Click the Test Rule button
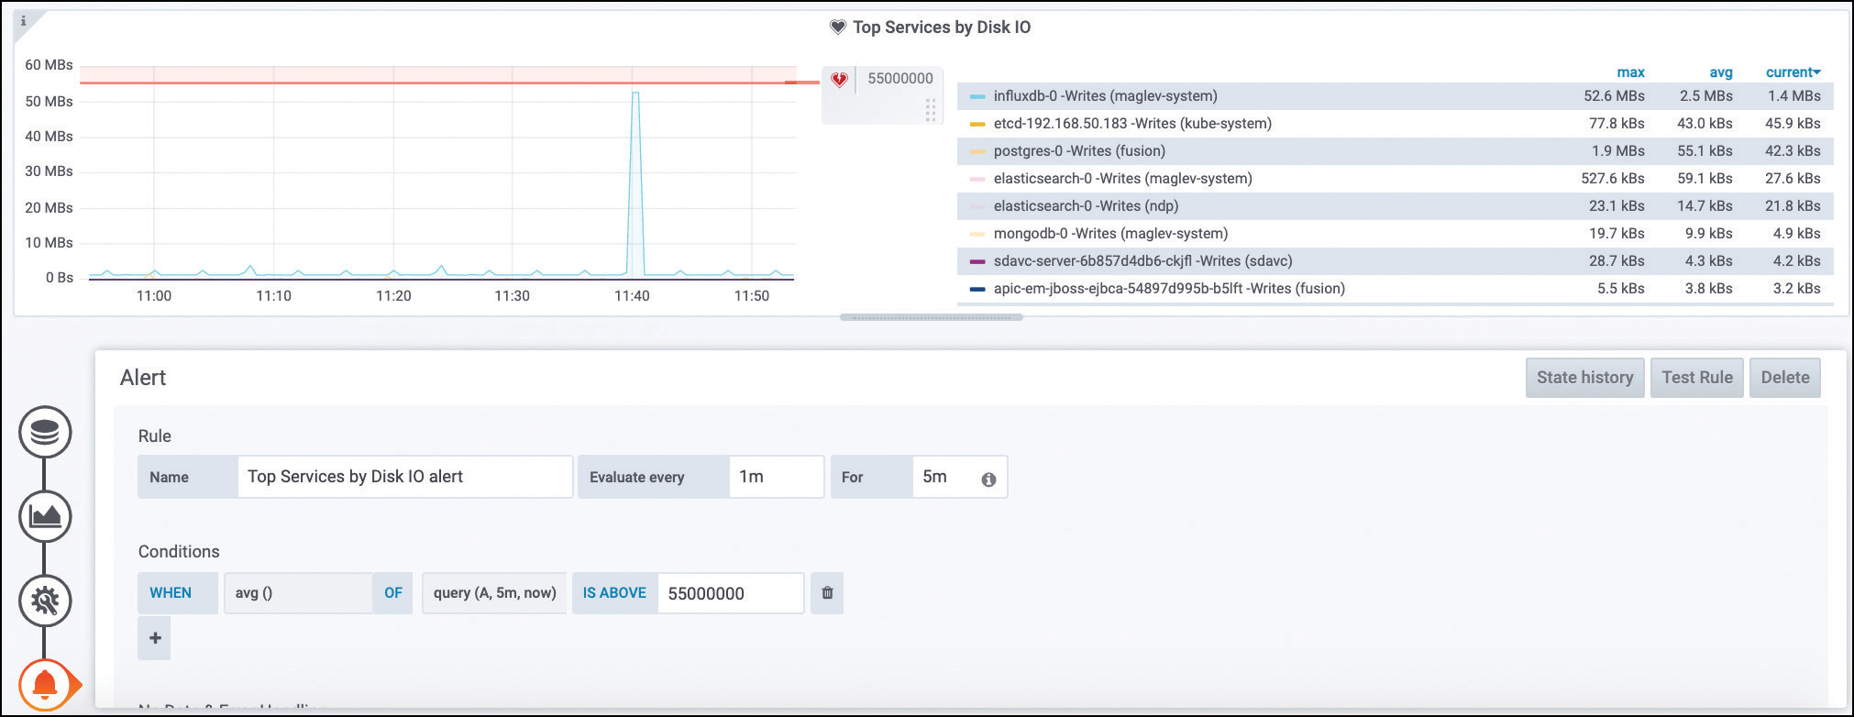1854x717 pixels. pyautogui.click(x=1696, y=378)
